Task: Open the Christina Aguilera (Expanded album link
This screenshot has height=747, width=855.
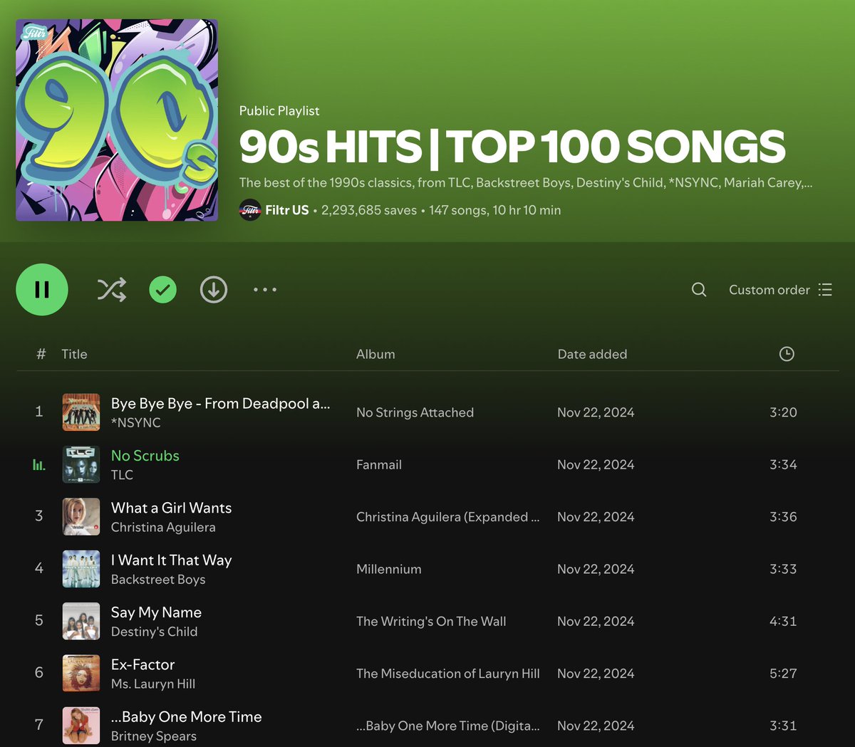Action: [x=447, y=517]
